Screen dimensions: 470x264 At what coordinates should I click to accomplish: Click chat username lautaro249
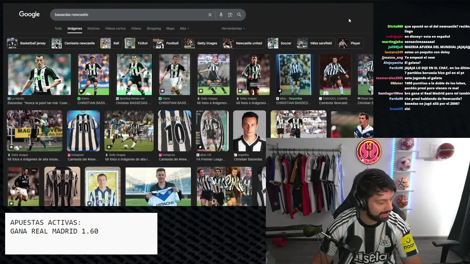pyautogui.click(x=394, y=52)
